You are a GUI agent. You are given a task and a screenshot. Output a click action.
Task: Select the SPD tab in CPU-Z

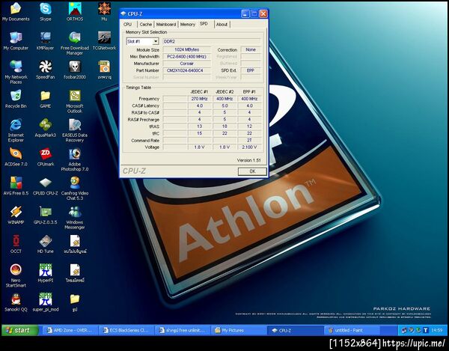tap(204, 24)
